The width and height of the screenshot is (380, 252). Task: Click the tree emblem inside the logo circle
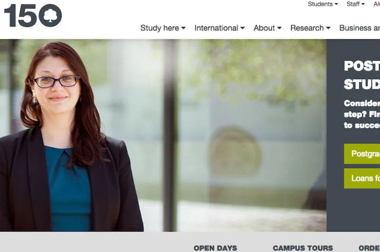[x=51, y=15]
